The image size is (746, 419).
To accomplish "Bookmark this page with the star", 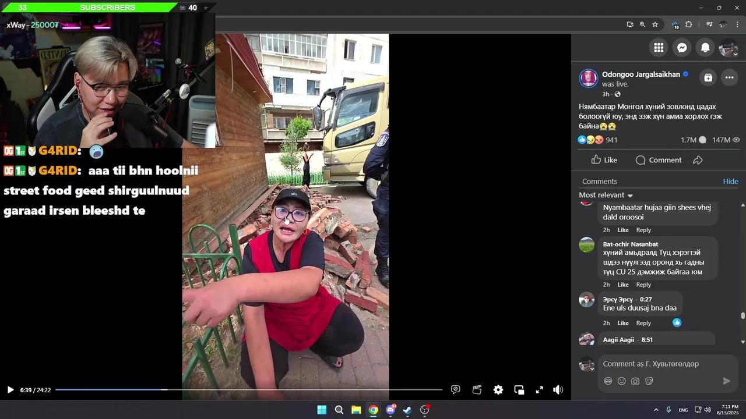I will [655, 24].
